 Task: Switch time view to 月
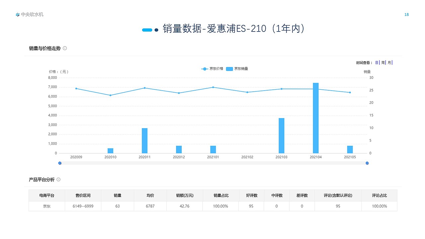(389, 62)
